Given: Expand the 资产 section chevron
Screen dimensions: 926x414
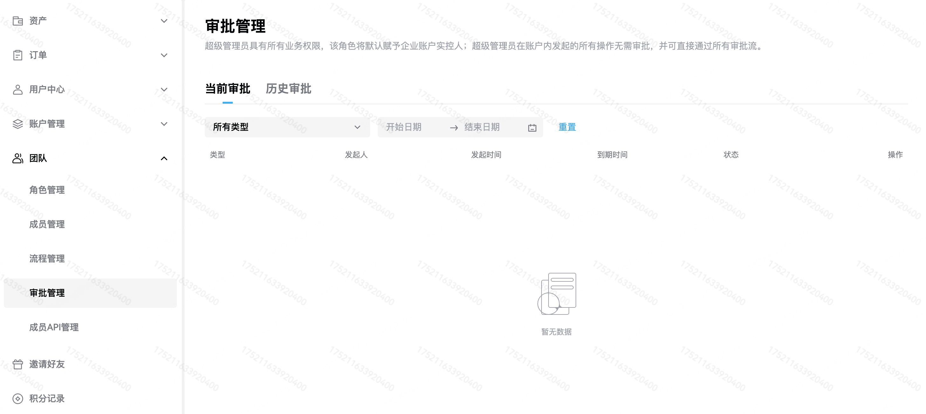Looking at the screenshot, I should pyautogui.click(x=164, y=21).
